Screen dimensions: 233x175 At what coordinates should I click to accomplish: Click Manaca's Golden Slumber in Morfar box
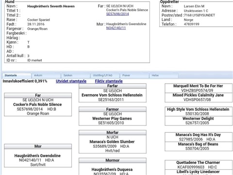(x=112, y=141)
